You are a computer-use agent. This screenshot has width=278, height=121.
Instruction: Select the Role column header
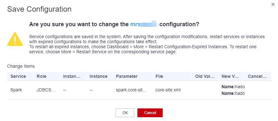41,76
